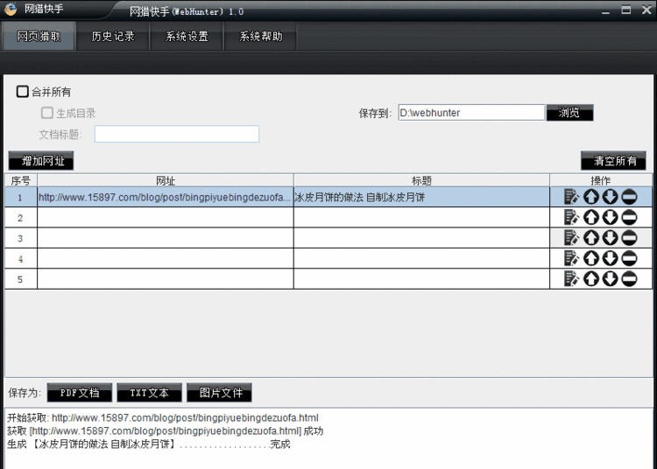Screen dimensions: 657x469
Task: Enable the 合并所有 checkbox
Action: pos(22,91)
